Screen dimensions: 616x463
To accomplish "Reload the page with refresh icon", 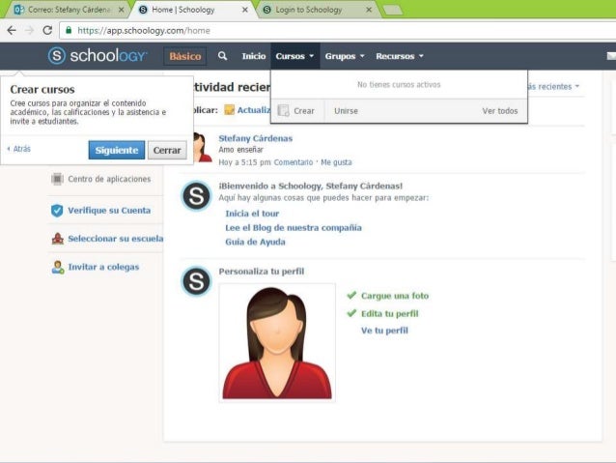I will [x=47, y=30].
